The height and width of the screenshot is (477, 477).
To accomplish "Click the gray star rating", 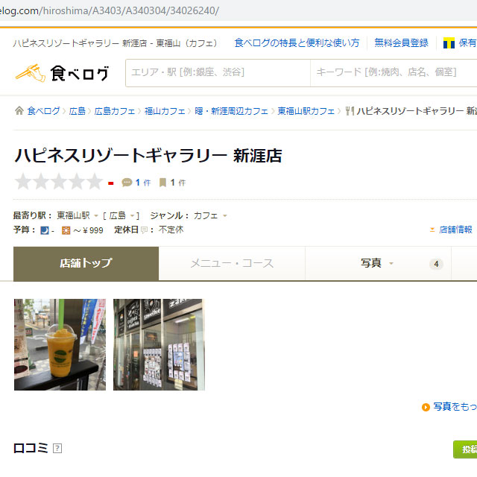I will [58, 182].
